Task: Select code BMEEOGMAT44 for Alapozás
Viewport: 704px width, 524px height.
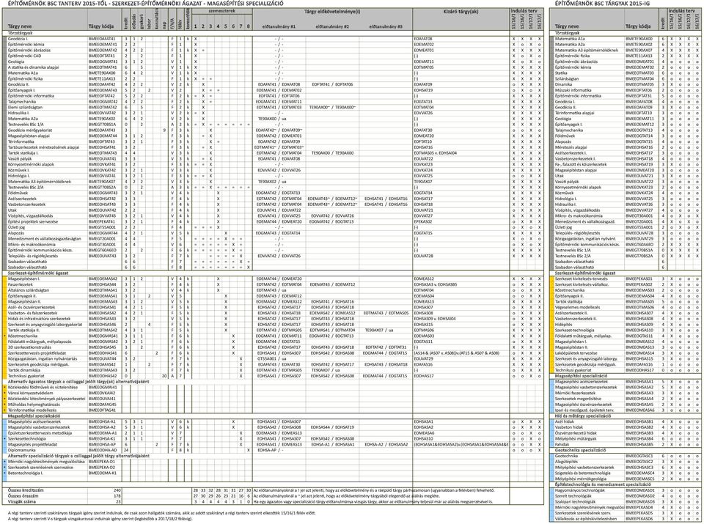Action: pyautogui.click(x=103, y=233)
